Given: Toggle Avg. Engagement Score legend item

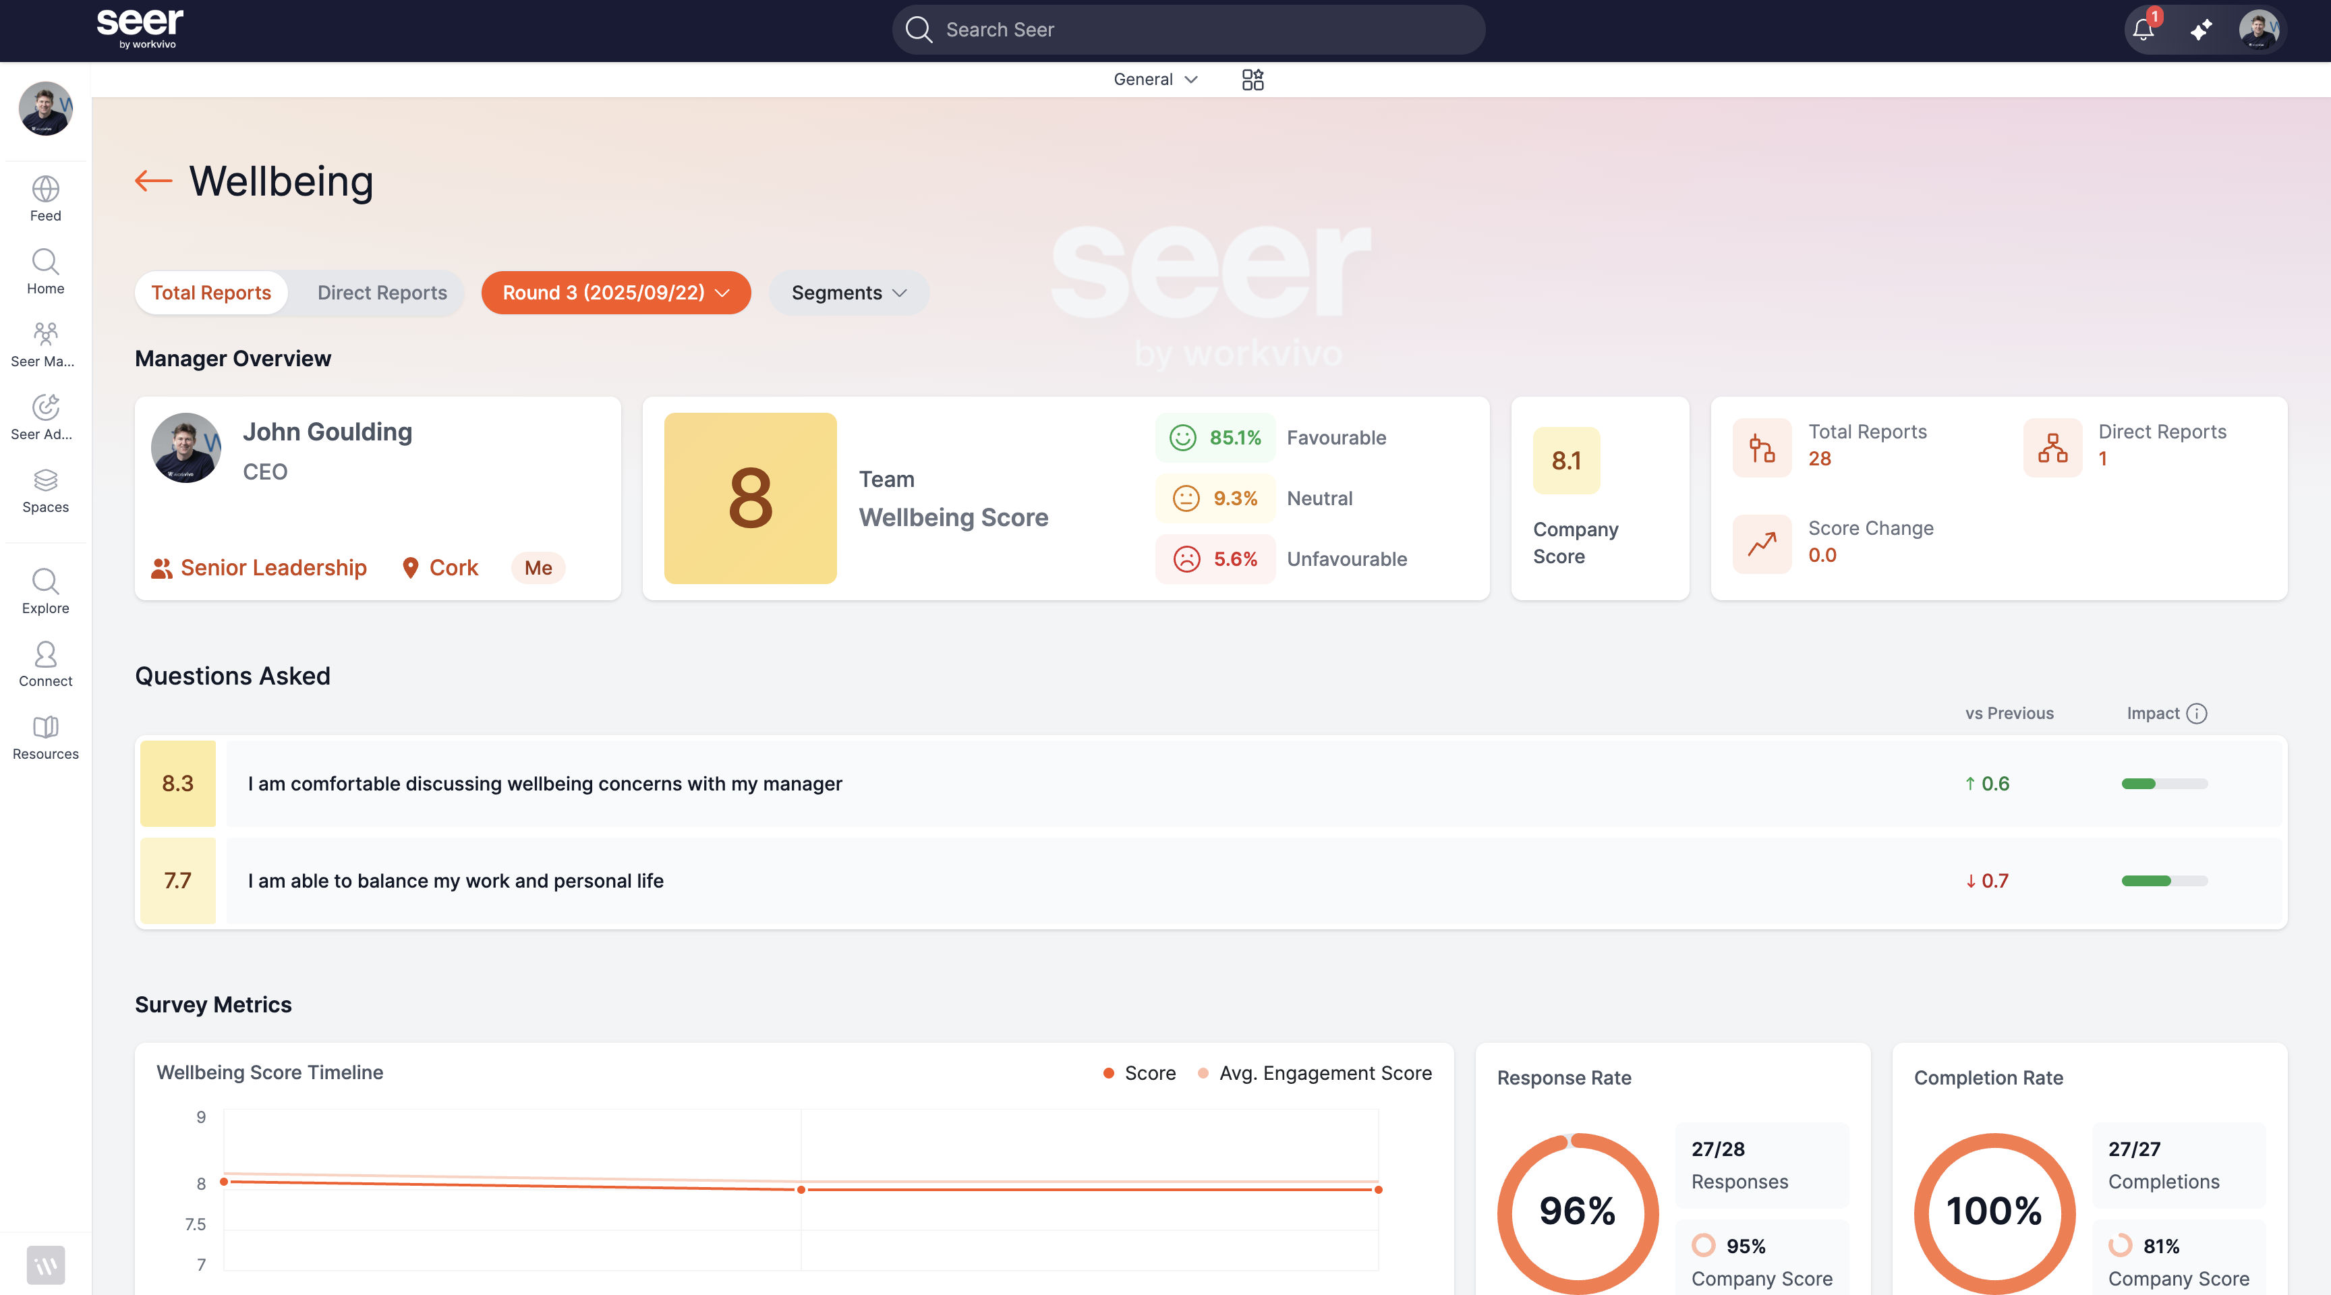Looking at the screenshot, I should point(1315,1073).
